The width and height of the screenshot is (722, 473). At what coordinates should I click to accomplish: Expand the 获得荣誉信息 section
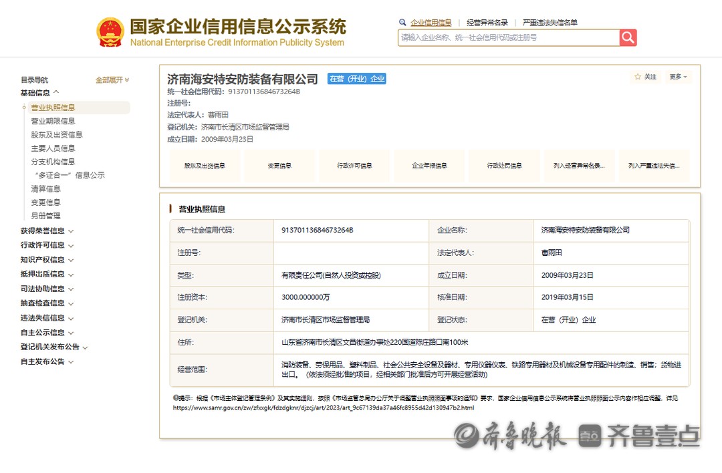click(x=47, y=230)
